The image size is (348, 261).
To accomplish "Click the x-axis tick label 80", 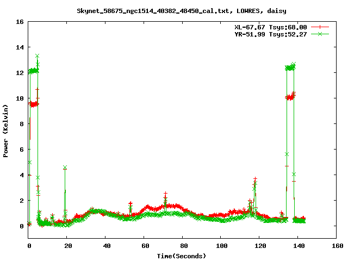I will click(x=184, y=246).
